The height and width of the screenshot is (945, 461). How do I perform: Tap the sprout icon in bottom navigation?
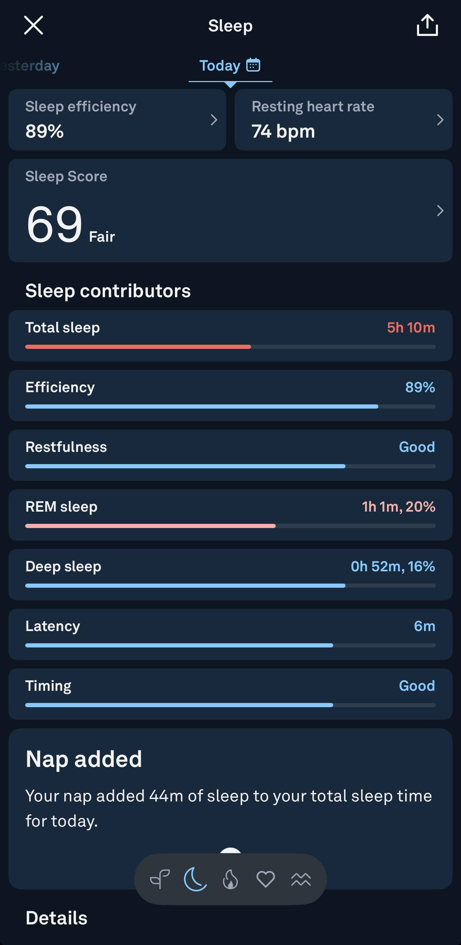(160, 879)
